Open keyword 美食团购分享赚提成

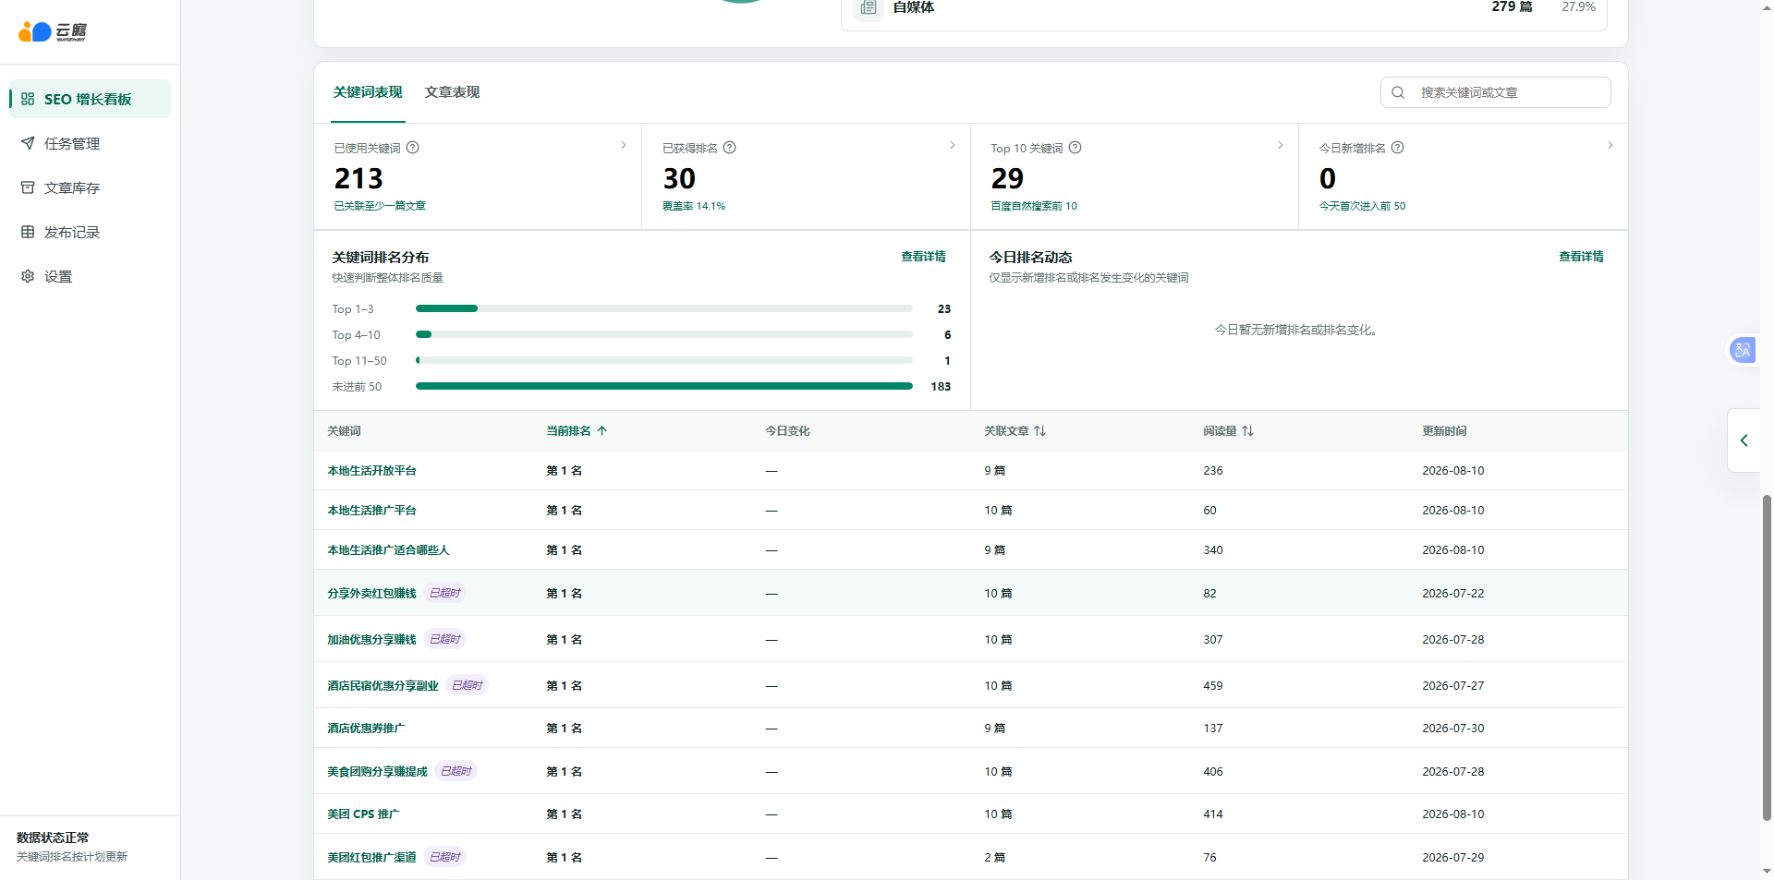tap(378, 772)
